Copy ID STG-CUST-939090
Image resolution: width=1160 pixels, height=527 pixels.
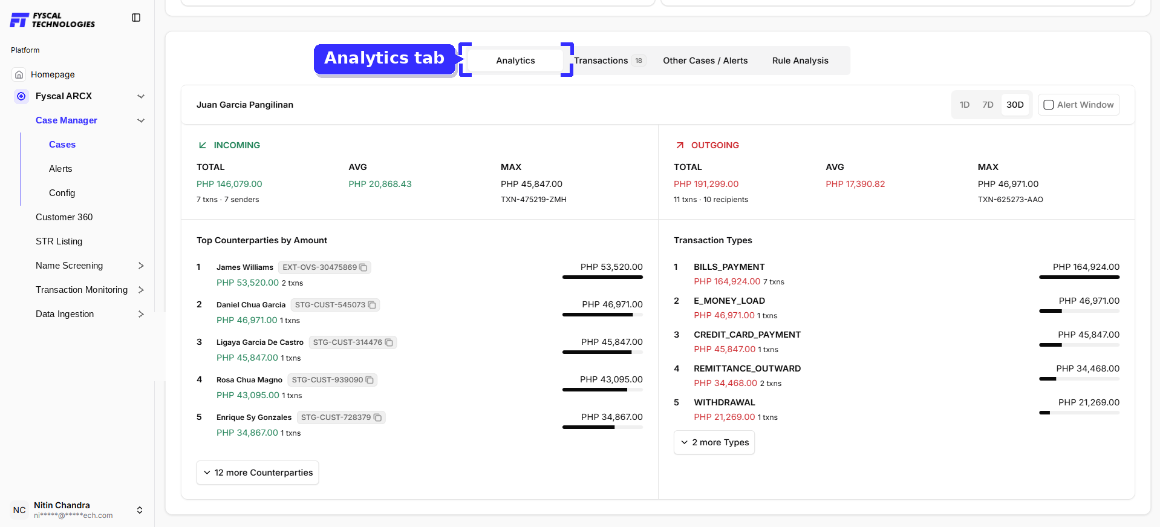pyautogui.click(x=370, y=380)
